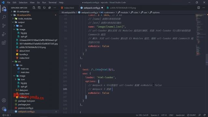Open main.css file
Screen dimensions: 208x117
pyautogui.click(x=25, y=69)
